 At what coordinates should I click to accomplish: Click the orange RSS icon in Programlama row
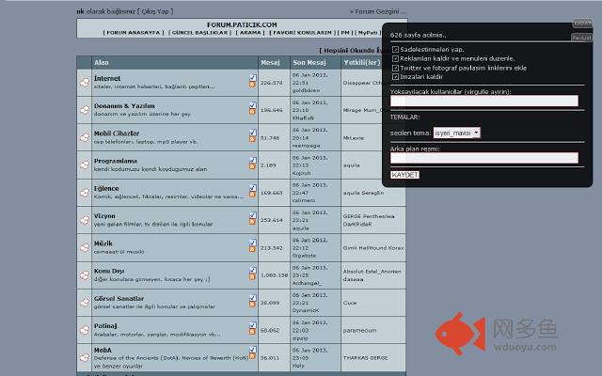pos(252,166)
